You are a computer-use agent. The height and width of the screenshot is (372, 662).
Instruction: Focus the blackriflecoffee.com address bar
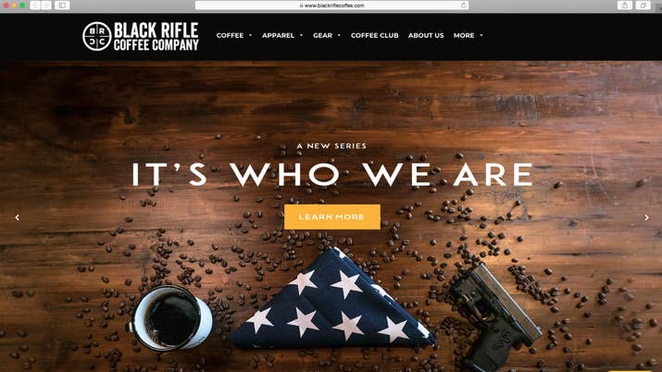pyautogui.click(x=331, y=6)
